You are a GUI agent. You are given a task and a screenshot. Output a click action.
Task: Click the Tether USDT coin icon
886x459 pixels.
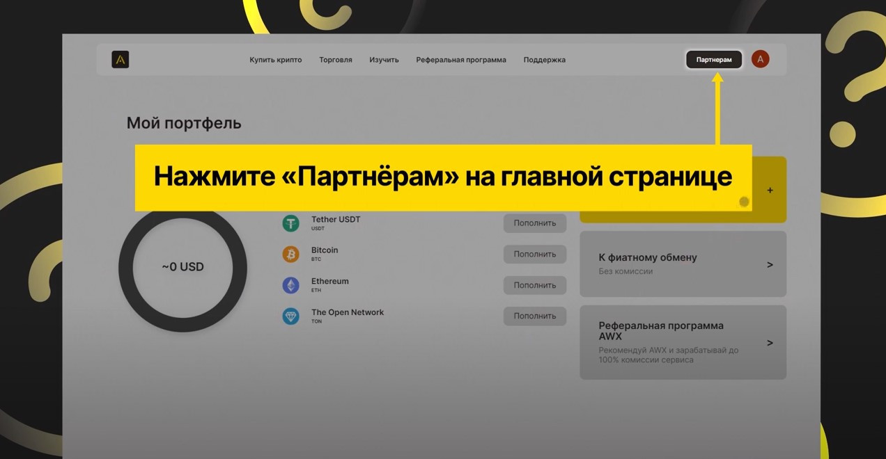point(290,223)
